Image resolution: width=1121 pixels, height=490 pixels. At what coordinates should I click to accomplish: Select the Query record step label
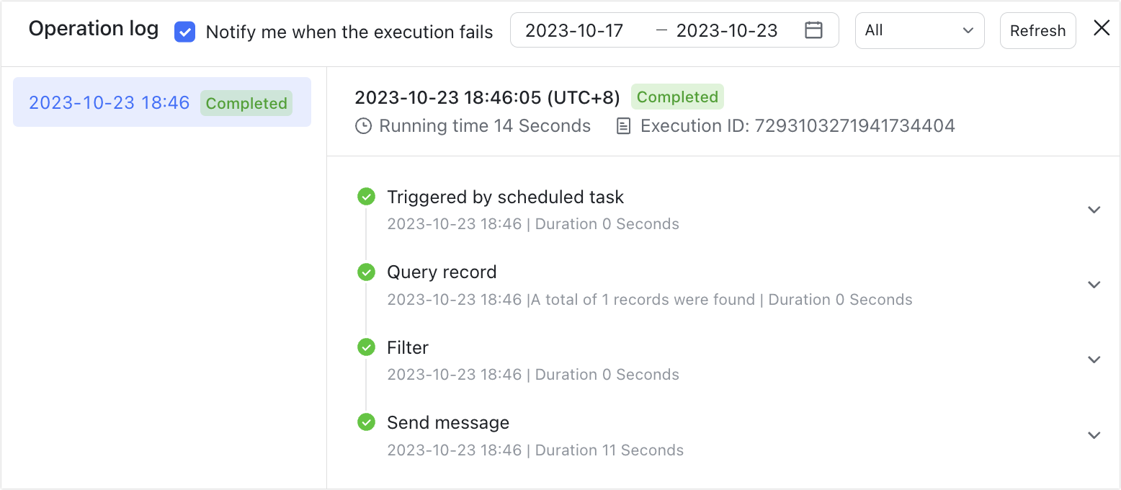click(x=442, y=272)
